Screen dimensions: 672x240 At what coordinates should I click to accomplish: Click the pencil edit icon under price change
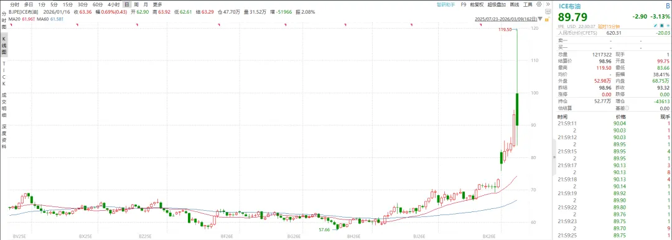coord(655,25)
